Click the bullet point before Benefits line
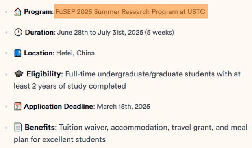The height and width of the screenshot is (148, 252). coord(6,128)
